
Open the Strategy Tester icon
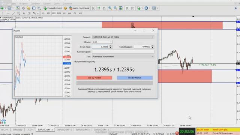(x=39, y=8)
